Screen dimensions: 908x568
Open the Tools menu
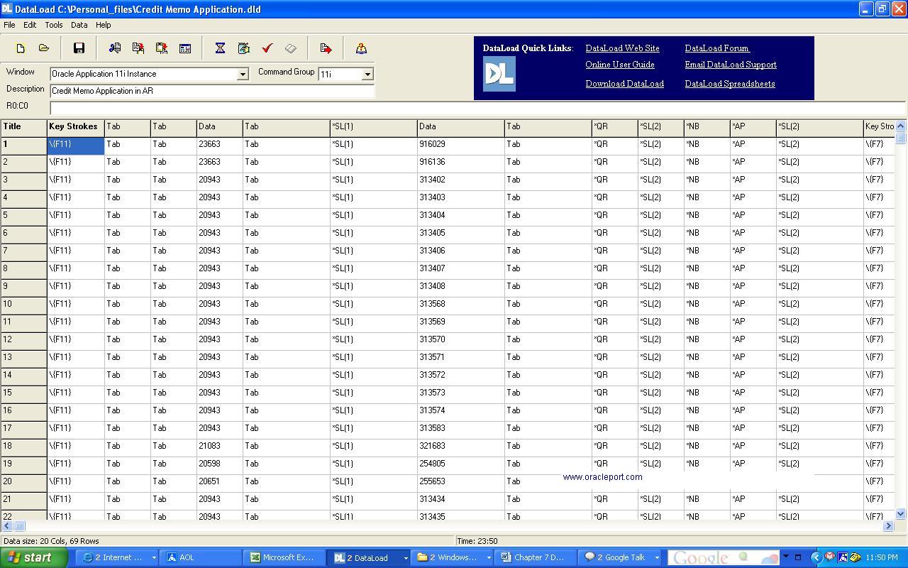[x=53, y=25]
